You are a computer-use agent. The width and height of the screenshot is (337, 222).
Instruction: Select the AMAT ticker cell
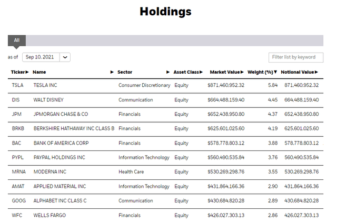coord(18,187)
